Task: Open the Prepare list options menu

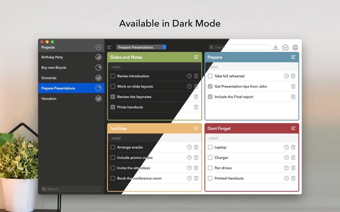Action: point(293,57)
